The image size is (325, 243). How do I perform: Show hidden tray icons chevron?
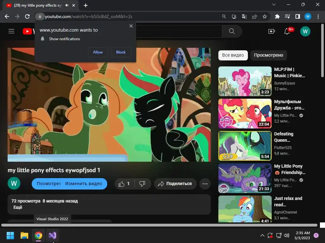[262, 235]
